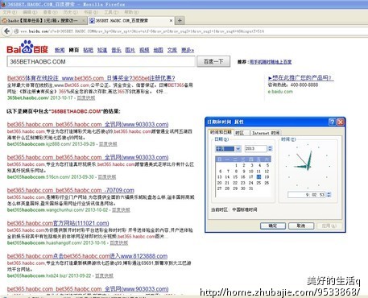Click the help question mark in date dialog

(332, 122)
